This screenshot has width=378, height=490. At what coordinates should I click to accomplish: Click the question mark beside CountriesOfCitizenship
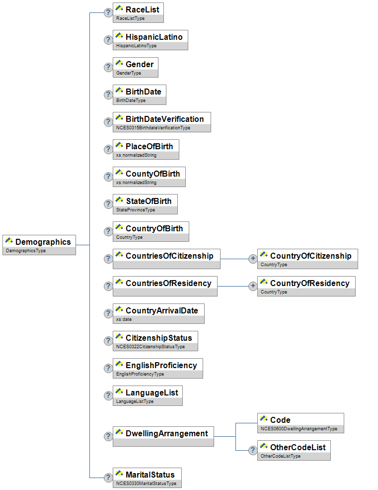(108, 259)
